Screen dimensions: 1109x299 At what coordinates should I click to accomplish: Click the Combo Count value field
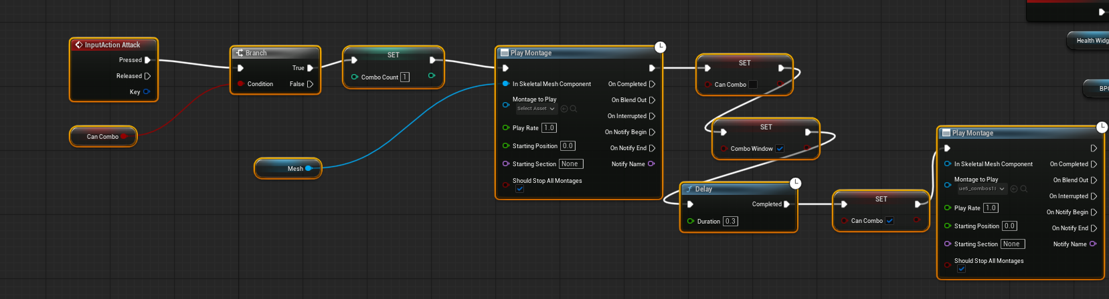tap(405, 77)
